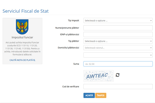The height and width of the screenshot is (103, 155).
Task: Click the Suma label
Action: point(76,64)
